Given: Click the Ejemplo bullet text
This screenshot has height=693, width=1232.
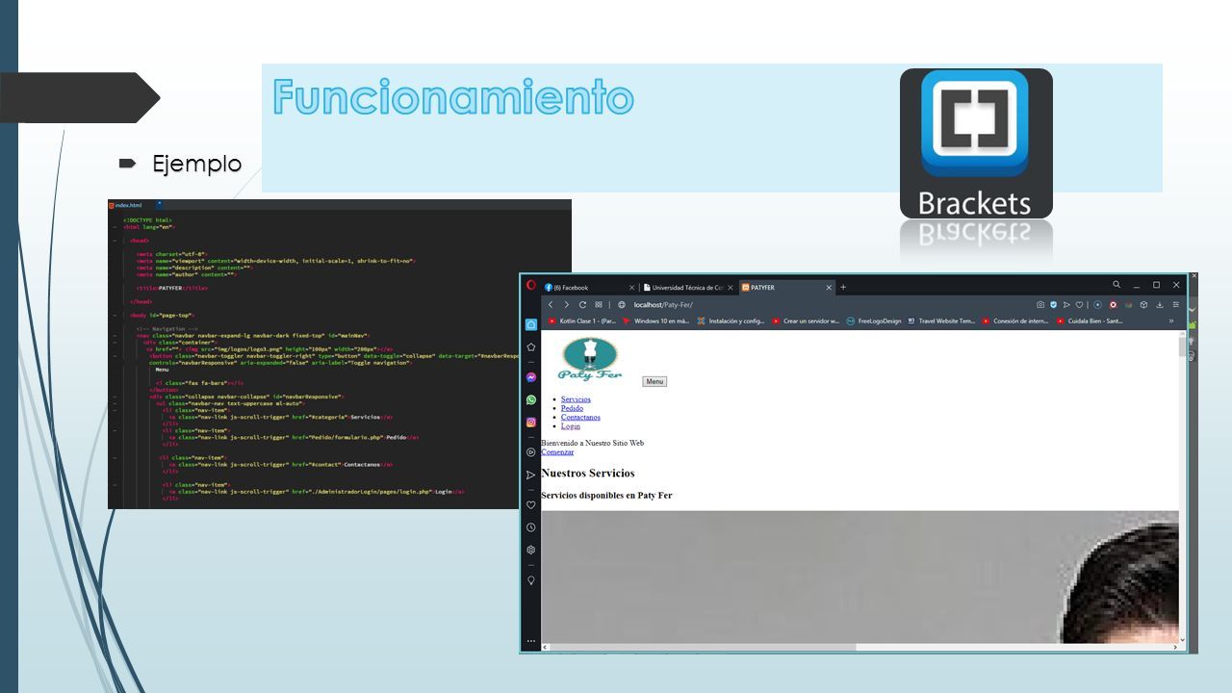Looking at the screenshot, I should pyautogui.click(x=196, y=164).
